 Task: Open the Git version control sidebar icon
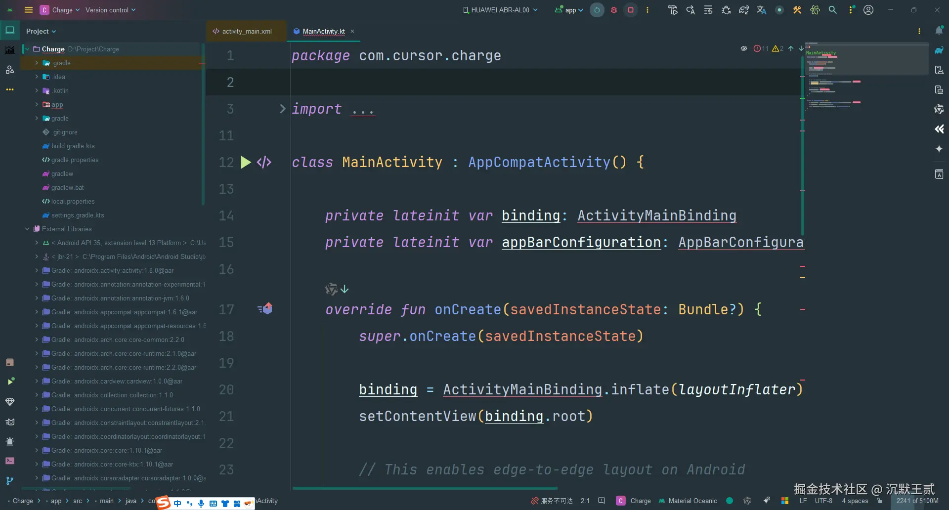(x=10, y=480)
